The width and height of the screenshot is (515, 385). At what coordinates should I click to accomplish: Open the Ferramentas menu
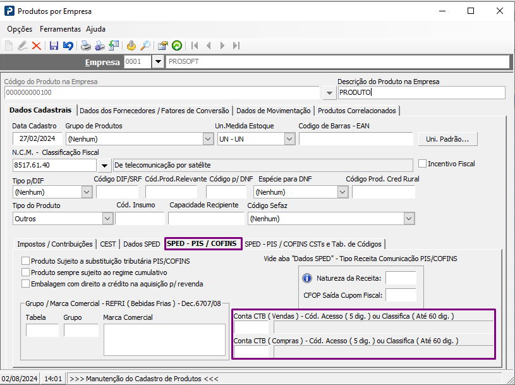pos(60,29)
